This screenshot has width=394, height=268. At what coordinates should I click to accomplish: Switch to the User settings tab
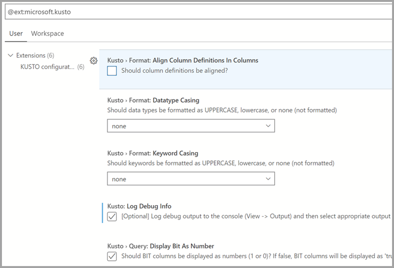coord(16,33)
